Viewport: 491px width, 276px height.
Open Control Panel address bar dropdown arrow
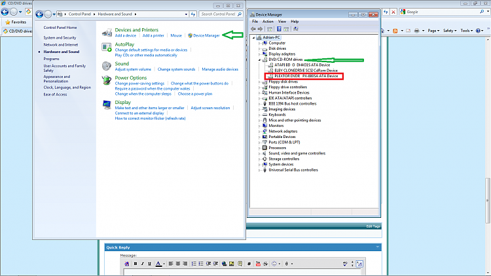(186, 14)
